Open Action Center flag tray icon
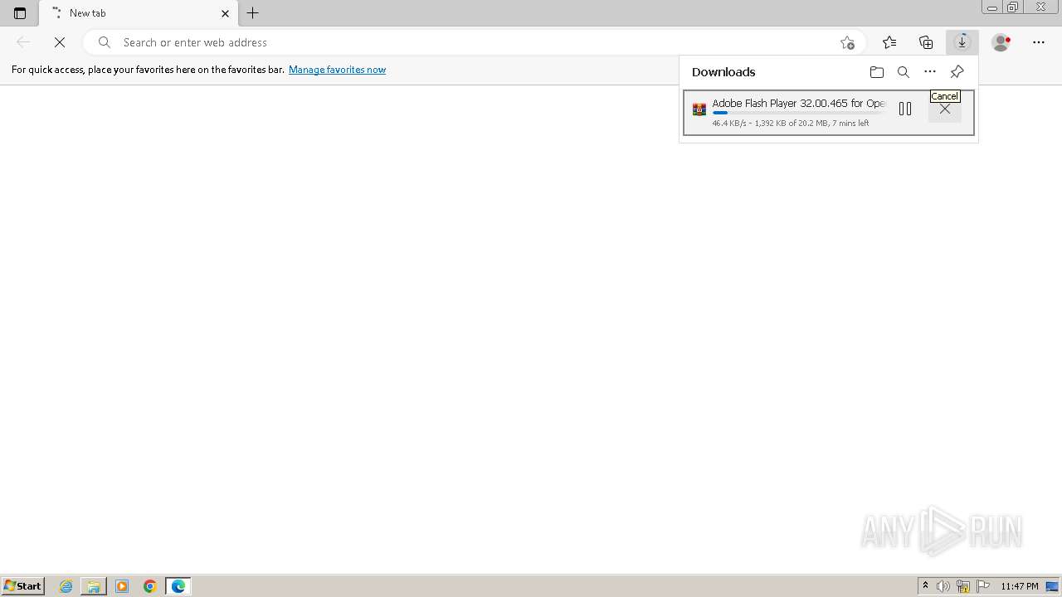The height and width of the screenshot is (597, 1062). click(x=983, y=586)
